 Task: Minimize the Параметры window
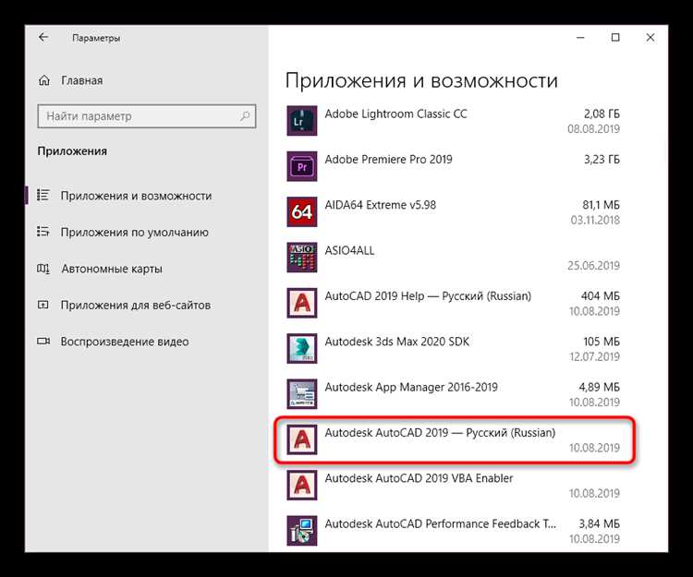tap(581, 38)
